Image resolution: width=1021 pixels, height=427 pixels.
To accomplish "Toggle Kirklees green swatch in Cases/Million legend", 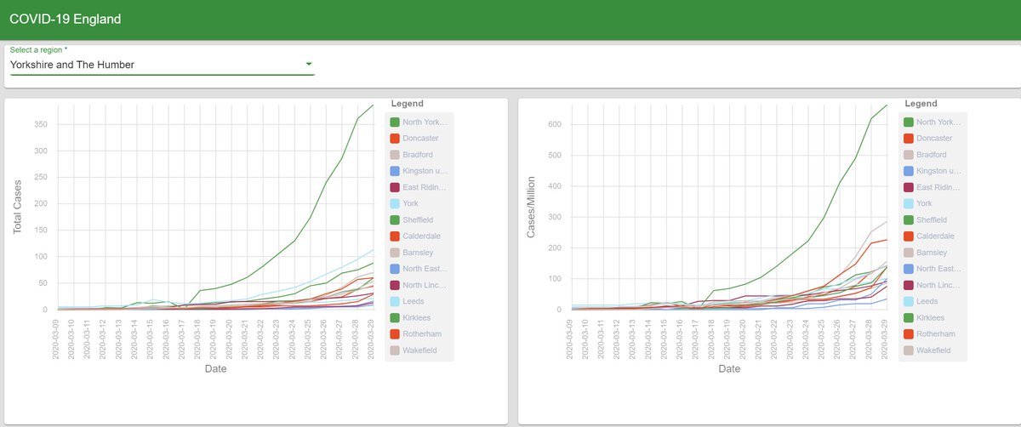I will (x=910, y=317).
